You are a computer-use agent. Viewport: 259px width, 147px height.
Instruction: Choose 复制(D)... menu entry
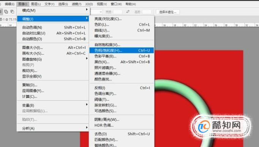point(53,85)
